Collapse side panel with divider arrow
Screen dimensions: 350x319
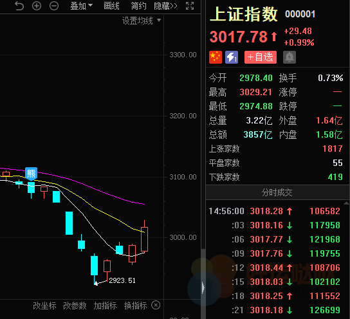(203, 287)
